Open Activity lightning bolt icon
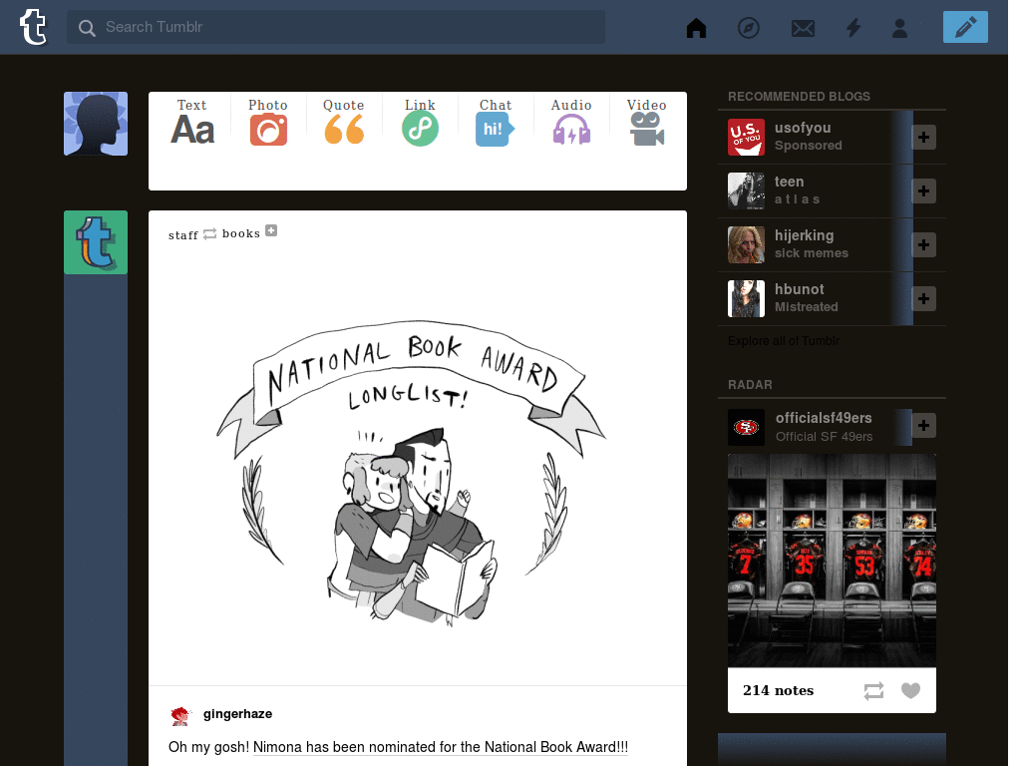This screenshot has width=1021, height=766. [x=853, y=27]
